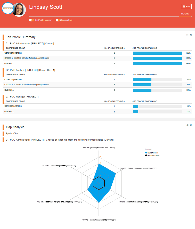
Task: Click the Spider Chart heading
Action: point(13,134)
